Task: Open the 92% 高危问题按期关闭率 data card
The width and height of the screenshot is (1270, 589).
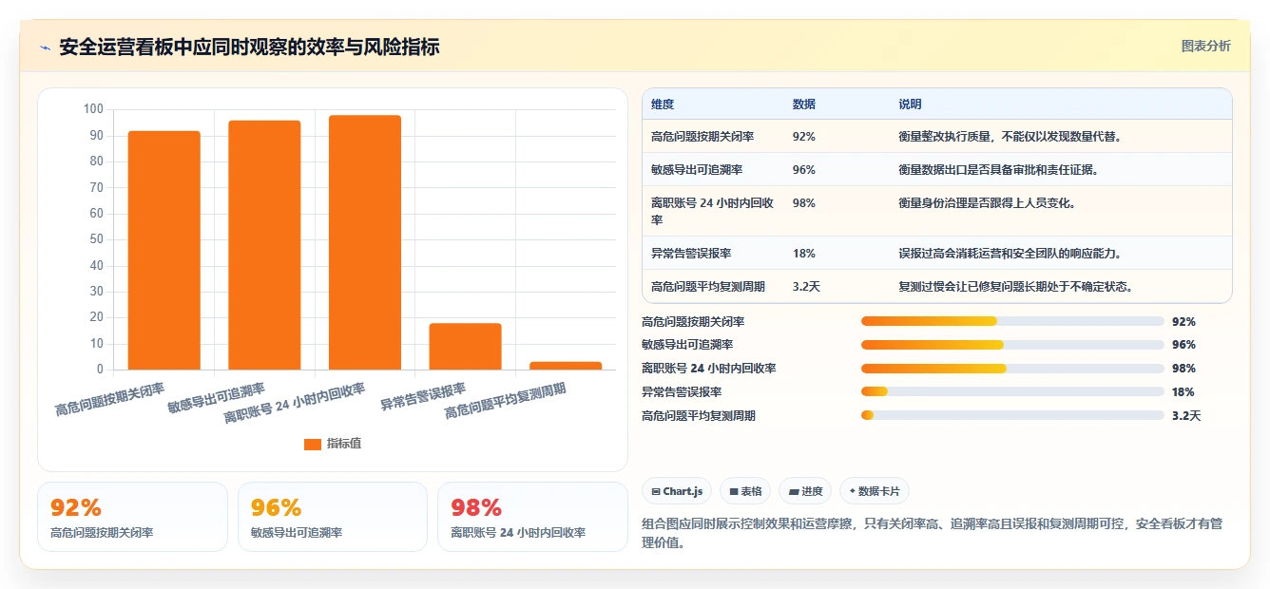Action: click(x=132, y=517)
